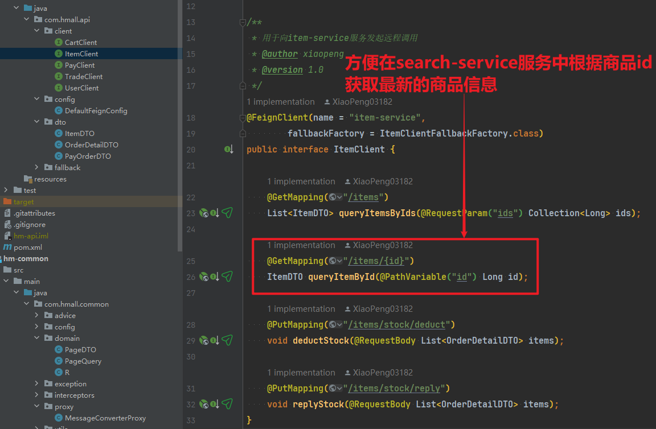Open the pom.xml Maven file
The height and width of the screenshot is (429, 656).
tap(27, 247)
